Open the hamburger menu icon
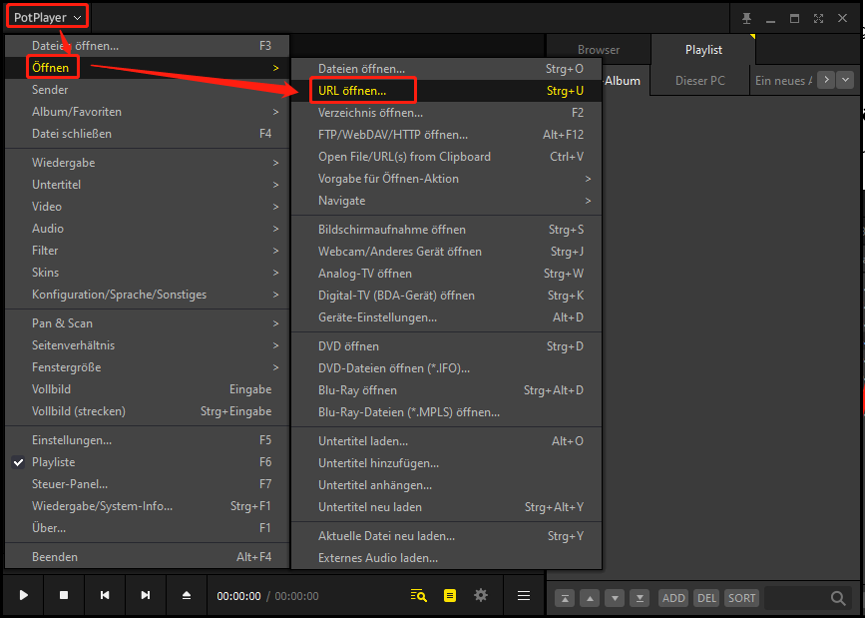This screenshot has height=618, width=865. click(x=524, y=595)
